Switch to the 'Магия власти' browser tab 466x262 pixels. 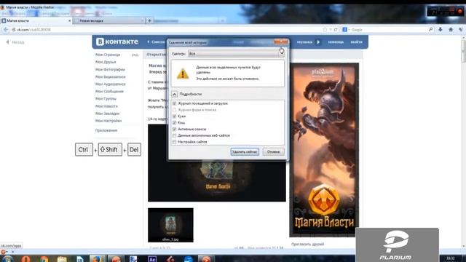(36, 21)
